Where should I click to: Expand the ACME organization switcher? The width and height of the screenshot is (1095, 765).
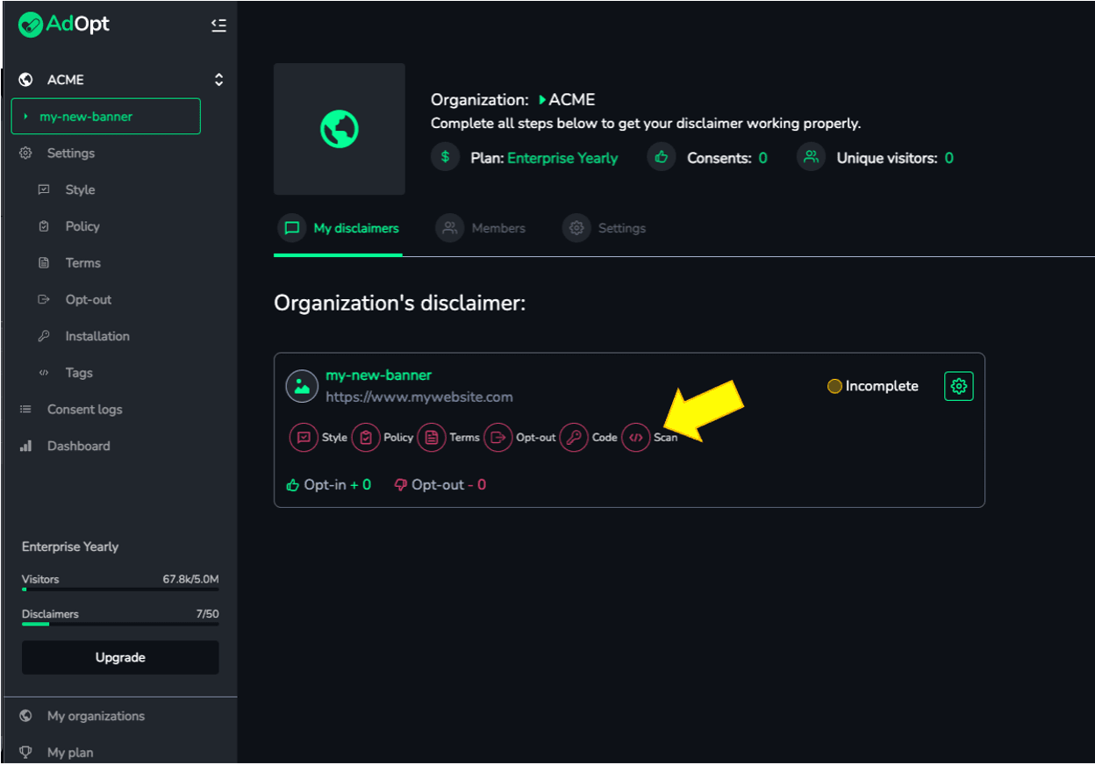[218, 80]
